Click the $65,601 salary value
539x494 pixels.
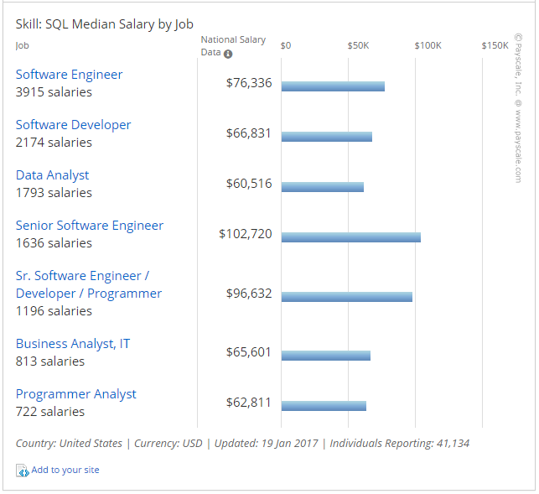249,352
